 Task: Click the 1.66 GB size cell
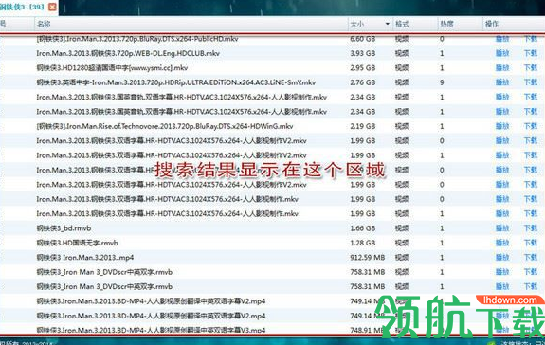[x=363, y=228]
